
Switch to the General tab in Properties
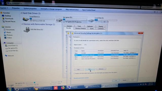click(x=69, y=26)
